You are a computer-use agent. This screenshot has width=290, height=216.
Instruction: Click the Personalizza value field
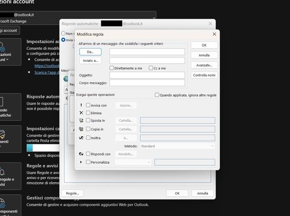click(185, 162)
